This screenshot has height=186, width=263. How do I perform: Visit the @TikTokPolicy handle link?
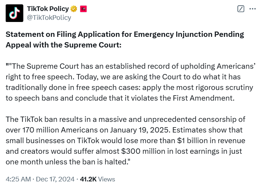[x=49, y=17]
